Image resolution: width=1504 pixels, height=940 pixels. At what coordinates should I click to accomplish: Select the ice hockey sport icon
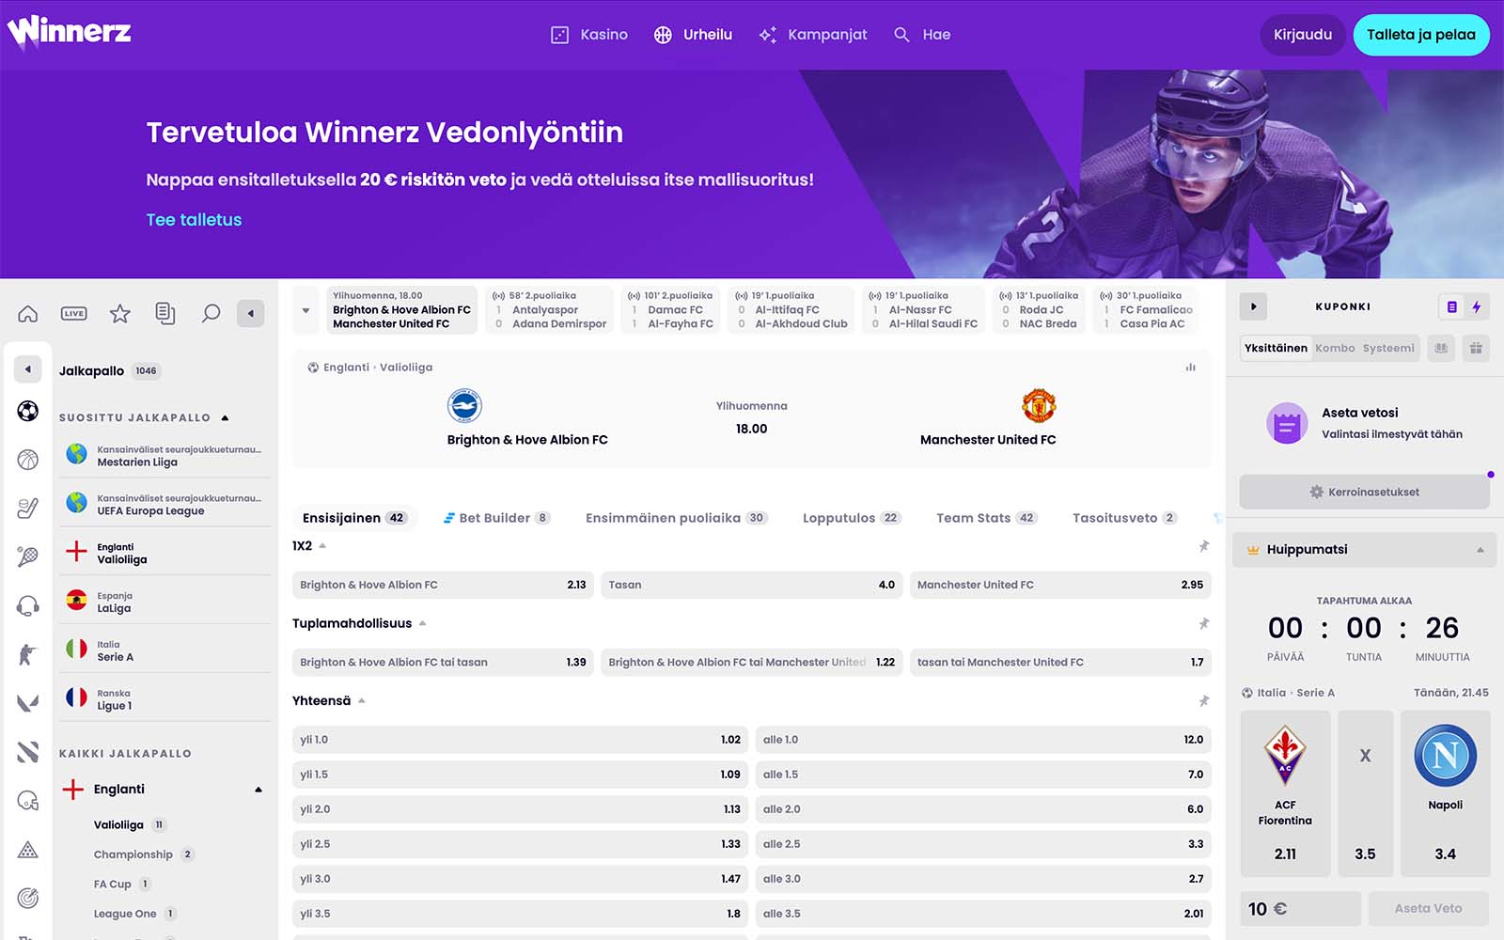[x=28, y=509]
